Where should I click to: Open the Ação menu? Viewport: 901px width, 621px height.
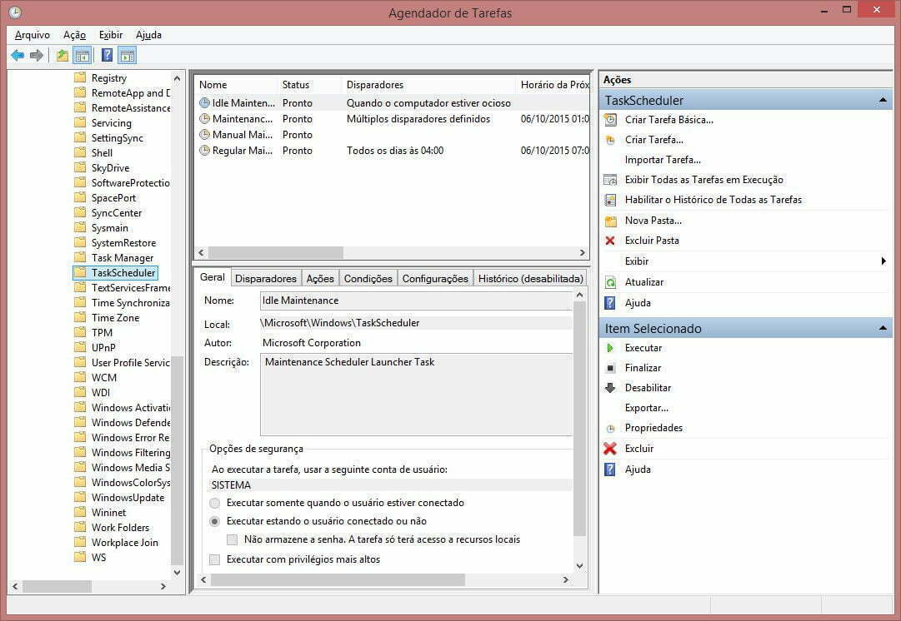point(75,35)
